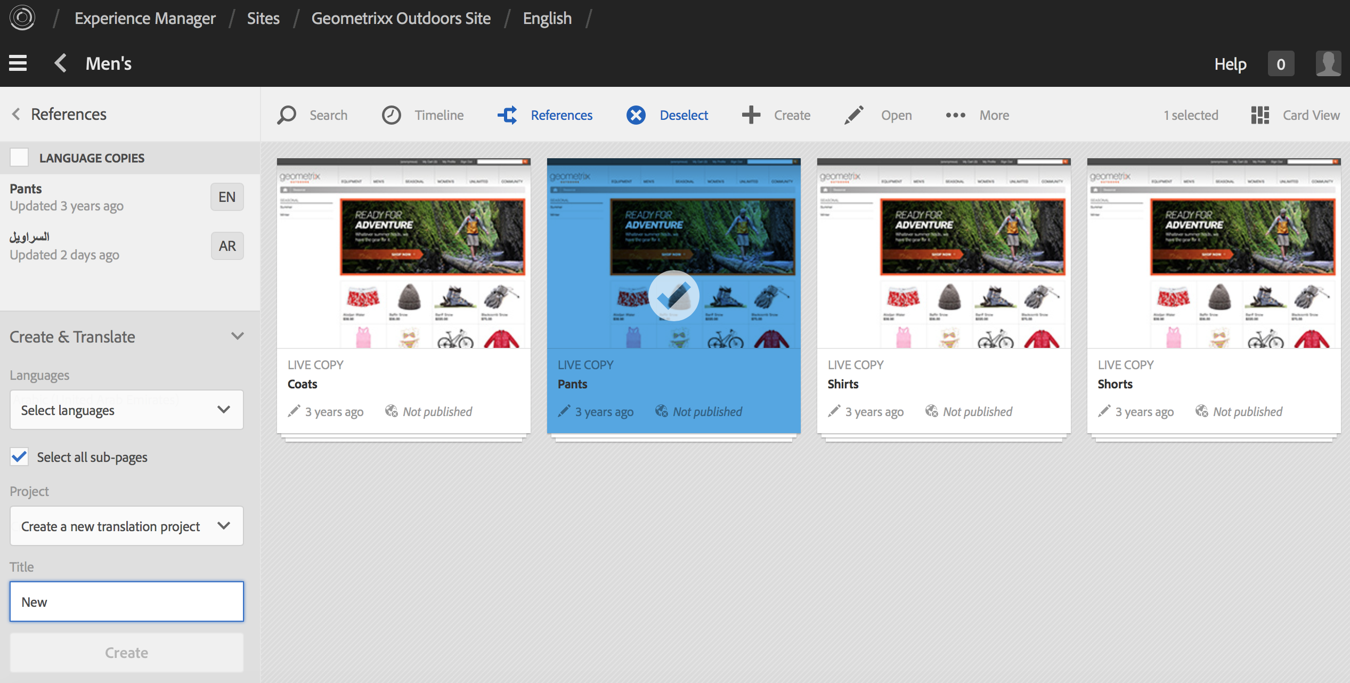Switch layout via Card View button
Viewport: 1350px width, 683px height.
pyautogui.click(x=1295, y=115)
